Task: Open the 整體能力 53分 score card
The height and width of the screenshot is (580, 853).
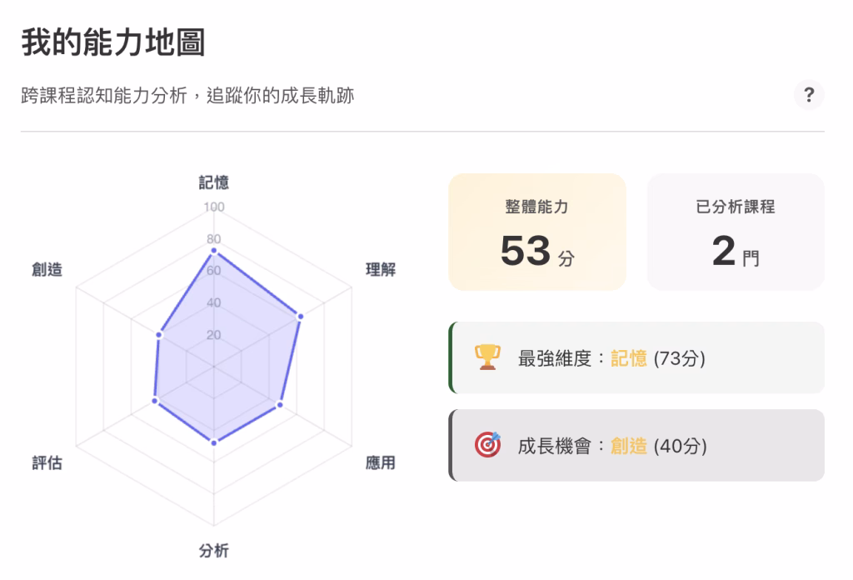Action: click(537, 232)
